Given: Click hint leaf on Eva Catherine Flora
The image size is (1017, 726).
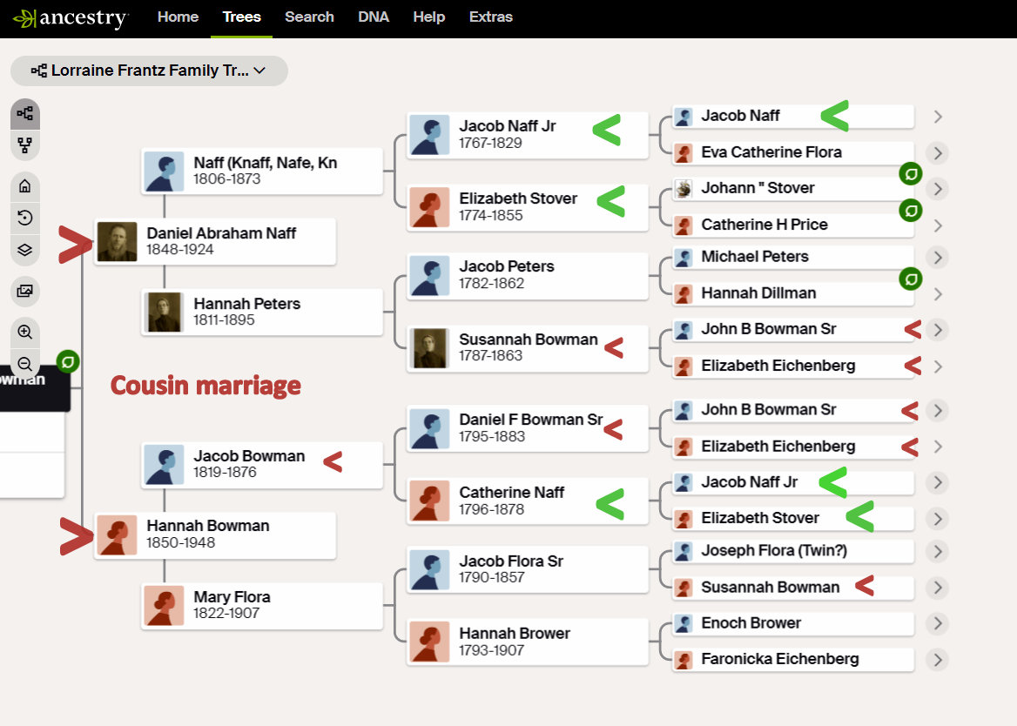Looking at the screenshot, I should [911, 174].
